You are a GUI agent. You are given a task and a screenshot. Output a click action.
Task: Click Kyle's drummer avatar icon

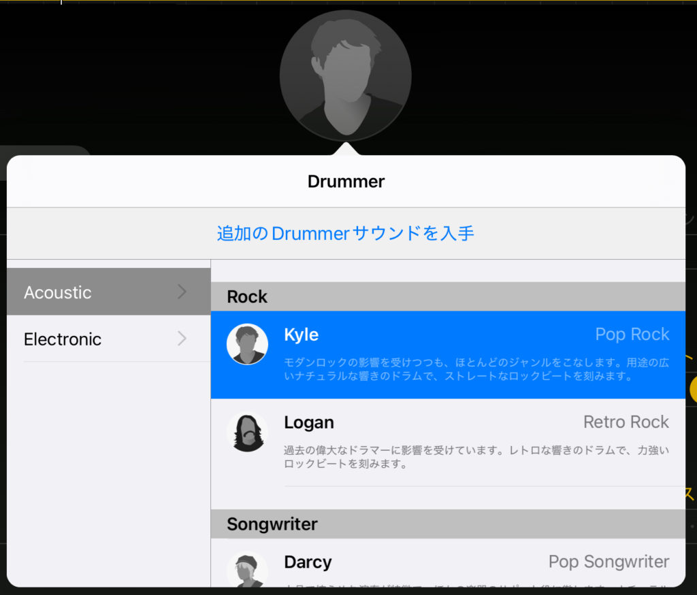pyautogui.click(x=248, y=345)
